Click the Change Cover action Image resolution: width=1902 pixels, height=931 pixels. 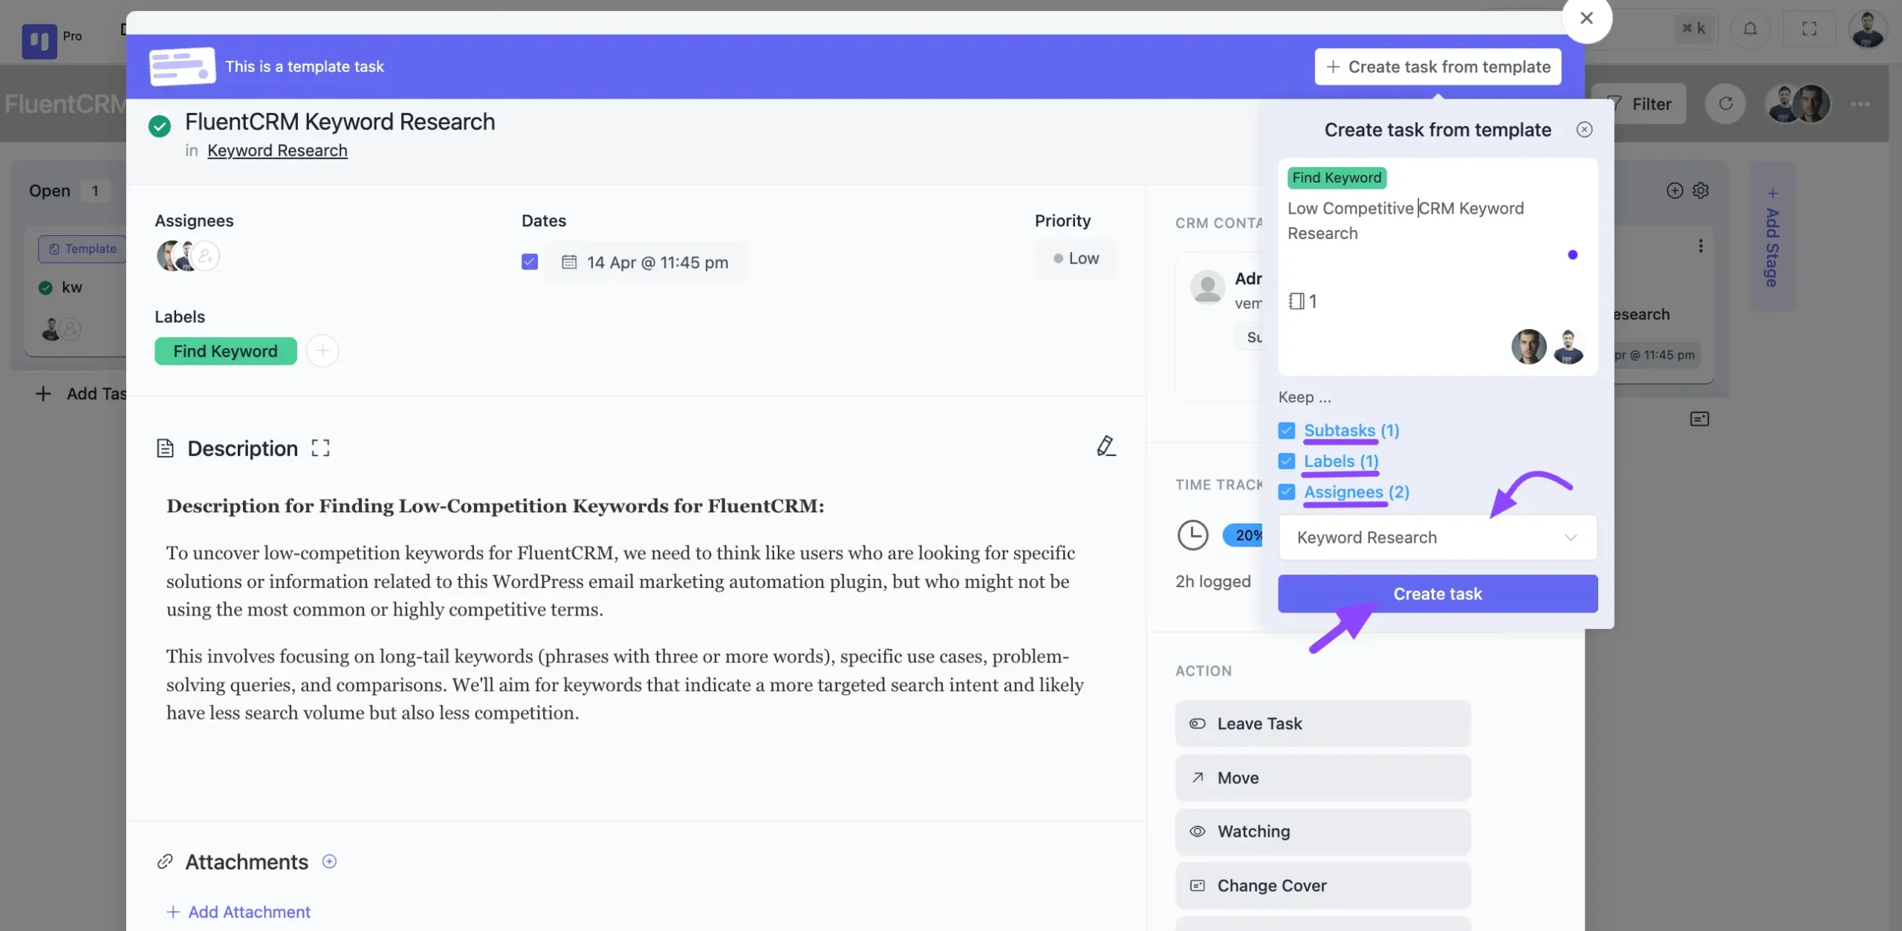1322,886
